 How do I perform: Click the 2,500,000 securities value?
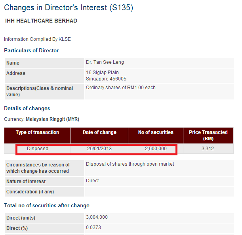156,149
